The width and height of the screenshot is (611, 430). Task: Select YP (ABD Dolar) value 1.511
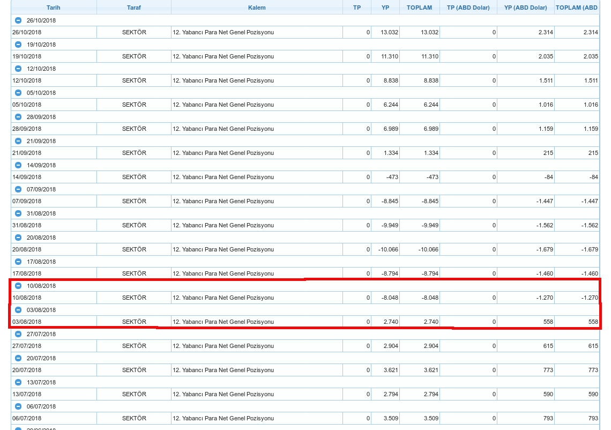pyautogui.click(x=526, y=81)
